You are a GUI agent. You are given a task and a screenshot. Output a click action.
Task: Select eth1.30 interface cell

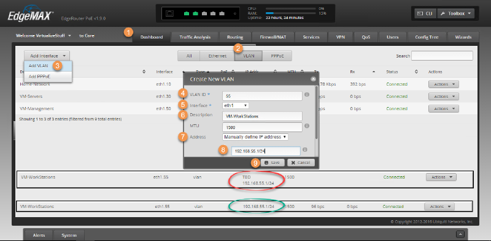tap(163, 97)
